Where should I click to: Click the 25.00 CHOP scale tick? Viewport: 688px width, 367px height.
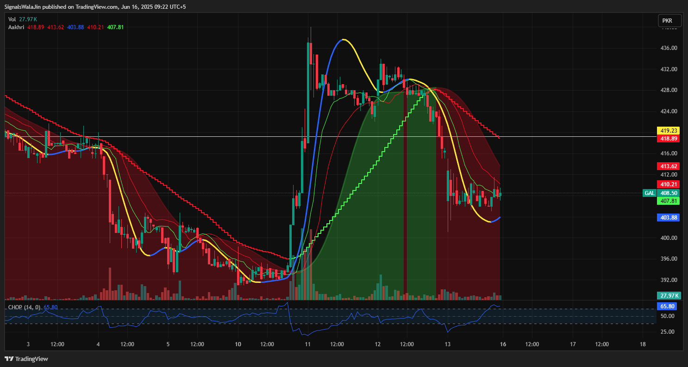668,332
